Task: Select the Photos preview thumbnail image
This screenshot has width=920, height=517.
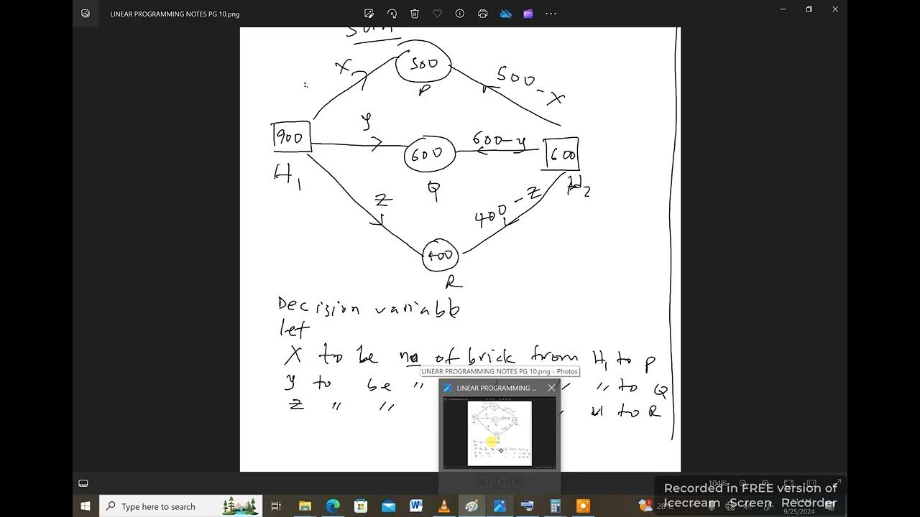Action: click(500, 433)
